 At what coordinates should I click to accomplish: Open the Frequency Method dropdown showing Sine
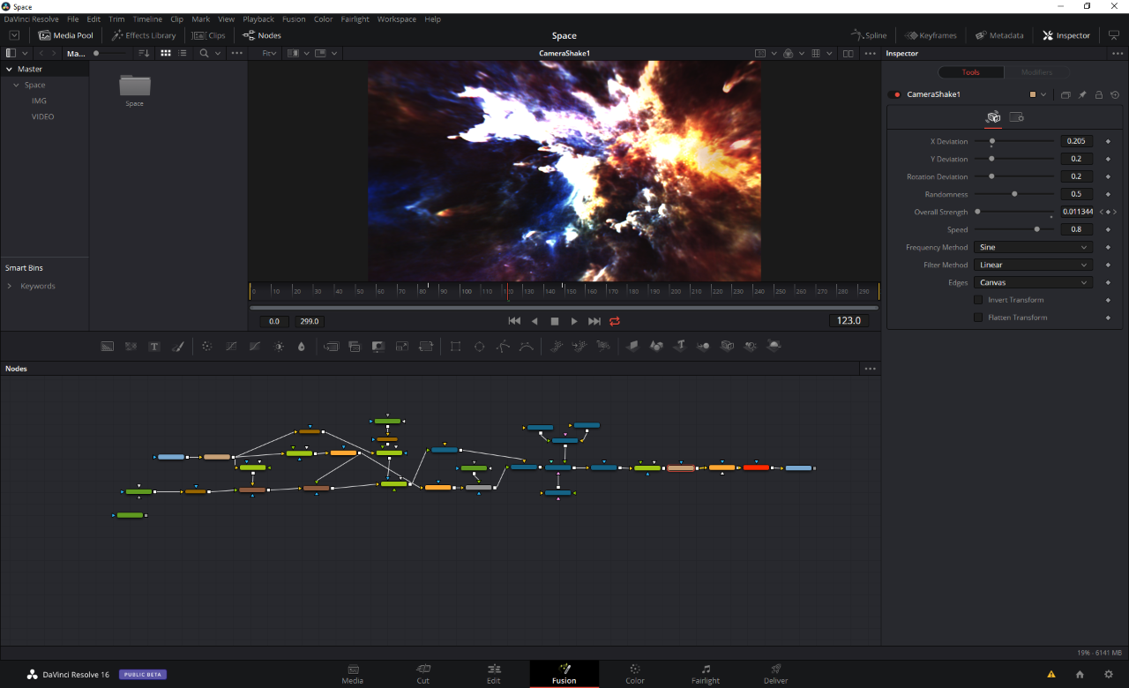[1033, 247]
